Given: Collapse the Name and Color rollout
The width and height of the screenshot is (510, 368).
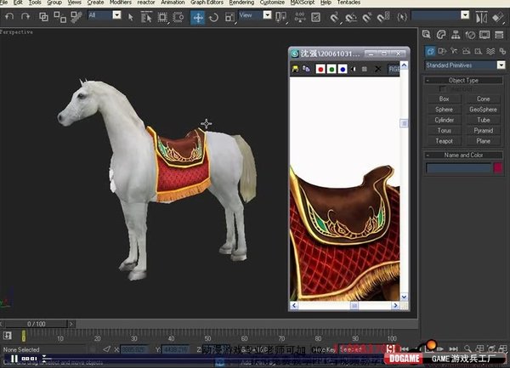Looking at the screenshot, I should click(463, 156).
